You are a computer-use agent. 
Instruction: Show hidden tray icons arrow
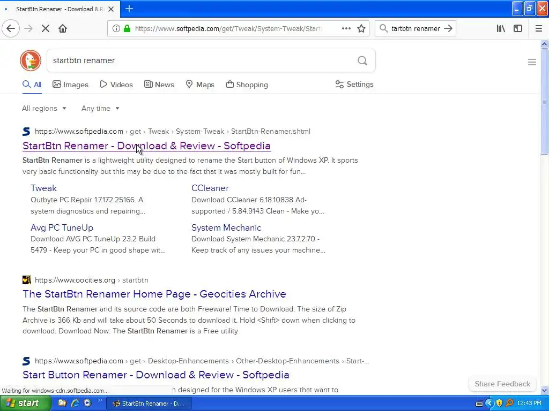[489, 403]
